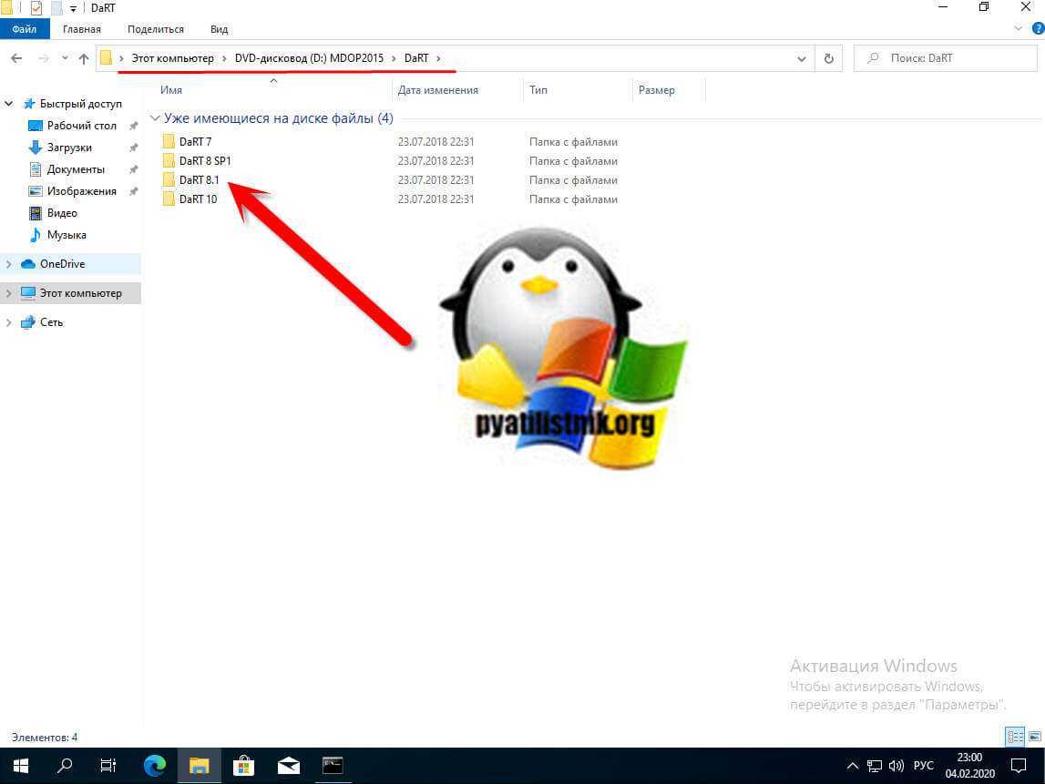Open the Mail app from taskbar
1045x784 pixels.
[288, 766]
